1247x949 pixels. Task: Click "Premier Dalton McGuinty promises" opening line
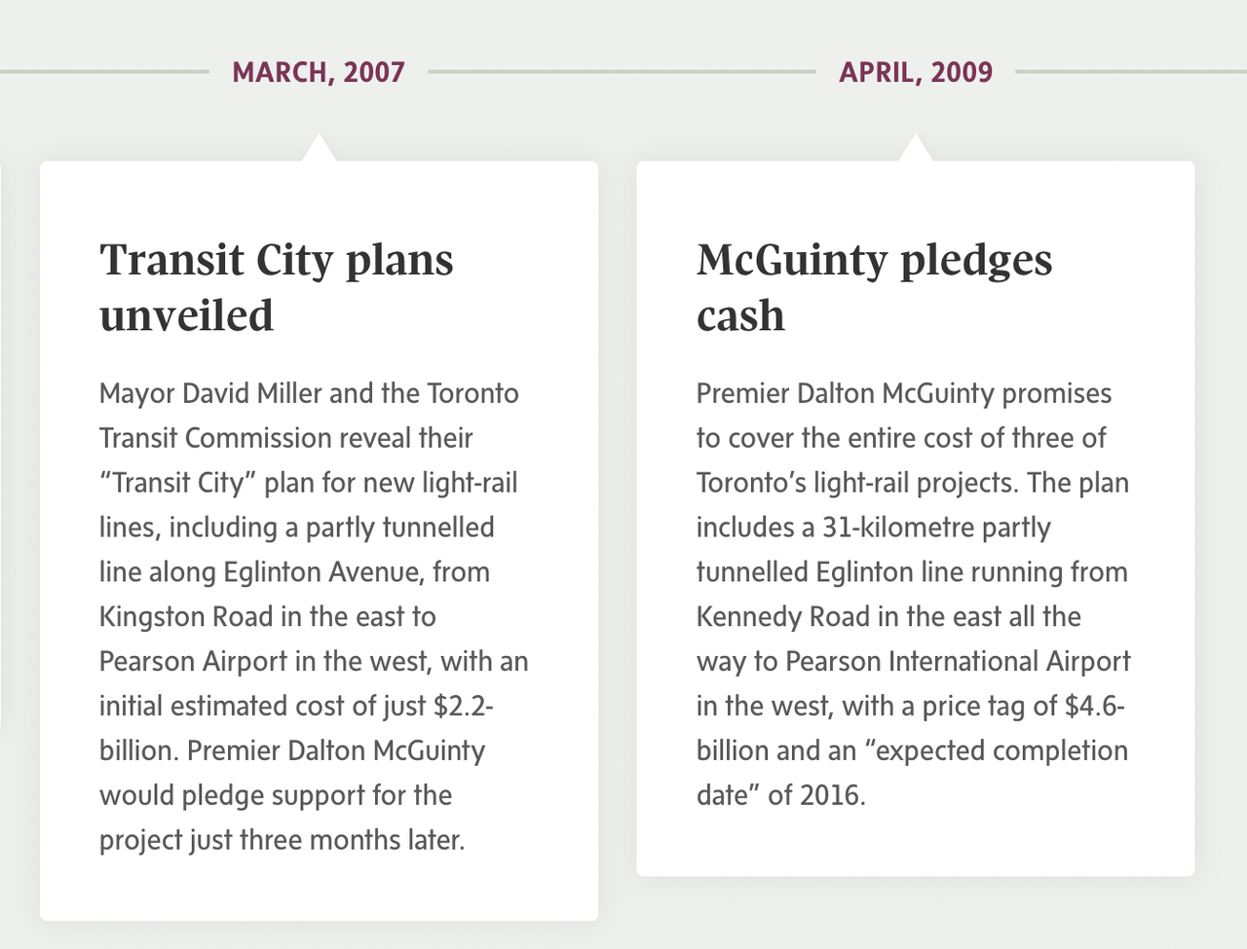coord(903,393)
